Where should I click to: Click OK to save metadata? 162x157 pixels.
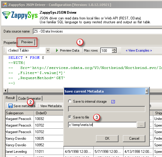coord(107,138)
